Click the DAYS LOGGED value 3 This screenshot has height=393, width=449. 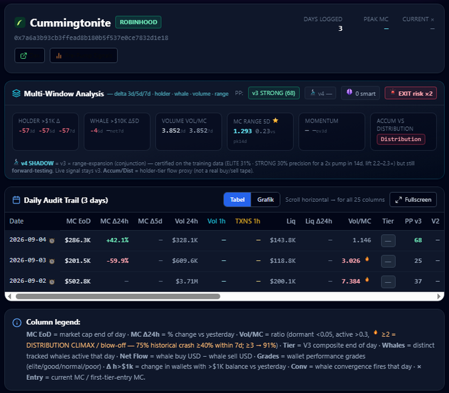pos(340,28)
